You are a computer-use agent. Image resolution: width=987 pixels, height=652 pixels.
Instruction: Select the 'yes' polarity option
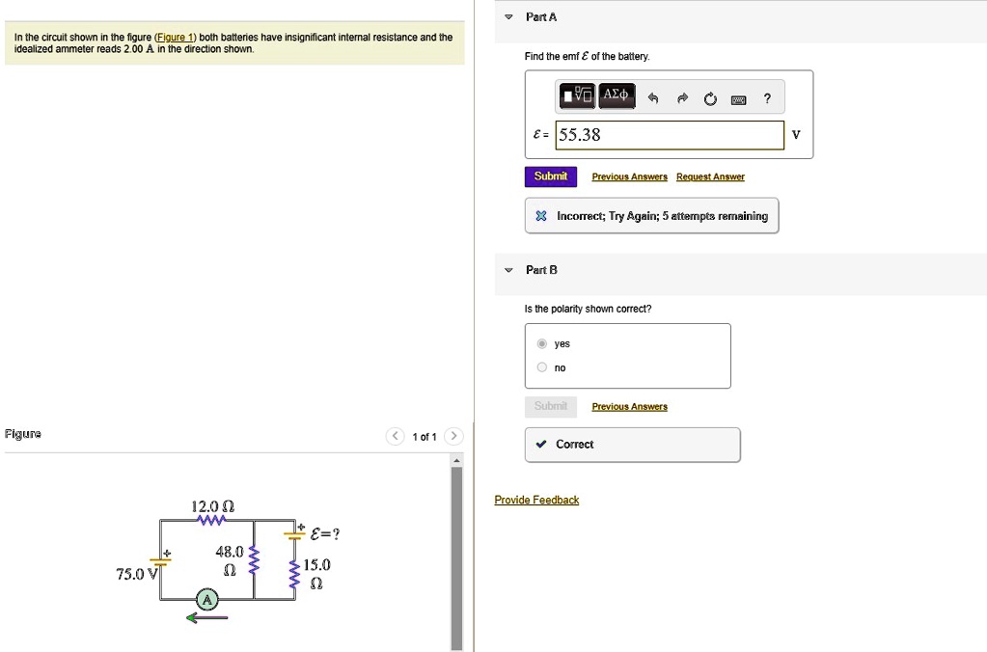click(x=541, y=342)
